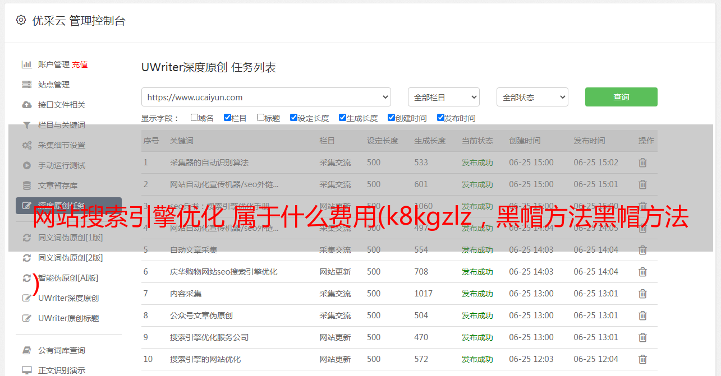This screenshot has height=376, width=721.
Task: Enable the 域名 field checkbox
Action: 194,118
